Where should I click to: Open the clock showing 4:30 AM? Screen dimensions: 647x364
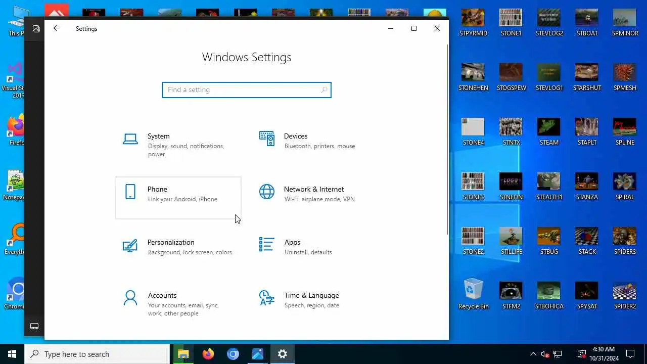click(603, 354)
